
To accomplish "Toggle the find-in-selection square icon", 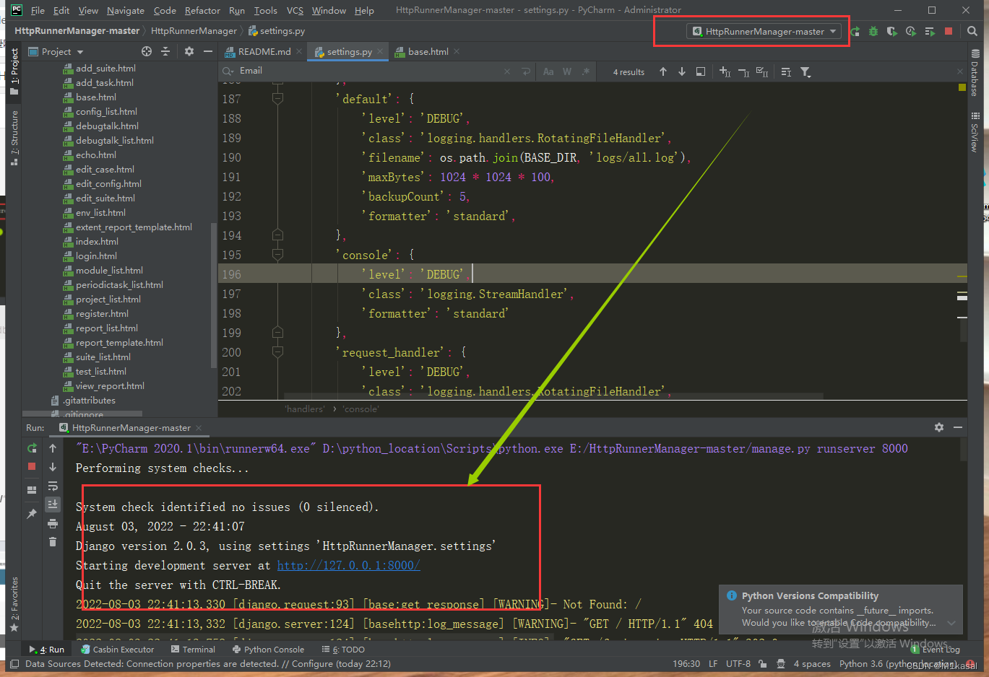I will tap(701, 71).
